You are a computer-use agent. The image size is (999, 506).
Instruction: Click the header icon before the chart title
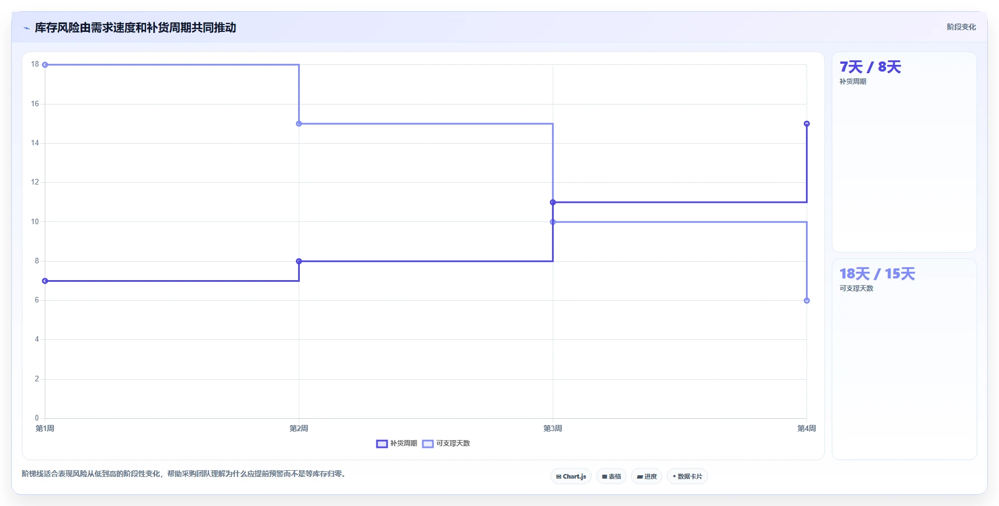pyautogui.click(x=26, y=28)
